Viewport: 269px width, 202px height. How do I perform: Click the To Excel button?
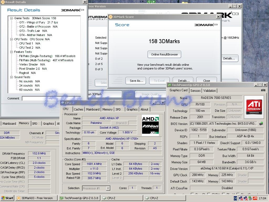[x=159, y=81]
